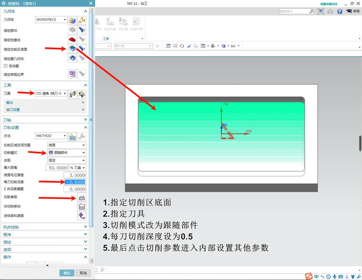The image size is (362, 280).
Task: Click the wrench icon to edit WORKPIECE geometry
Action: pyautogui.click(x=82, y=19)
